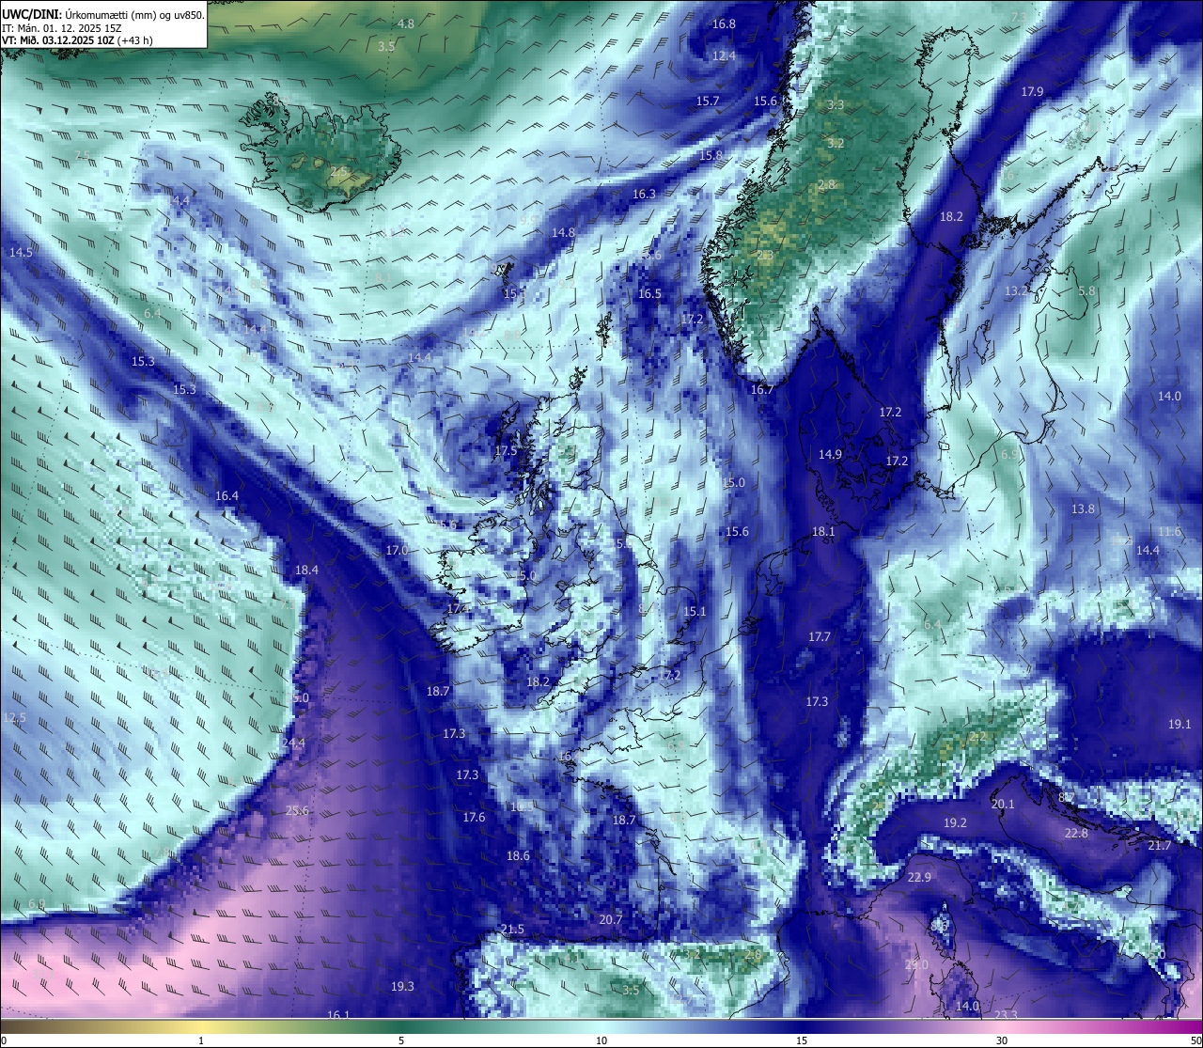Screen dimensions: 1203x1048
Task: Click the 19.2 value over northern Italy
Action: point(955,823)
